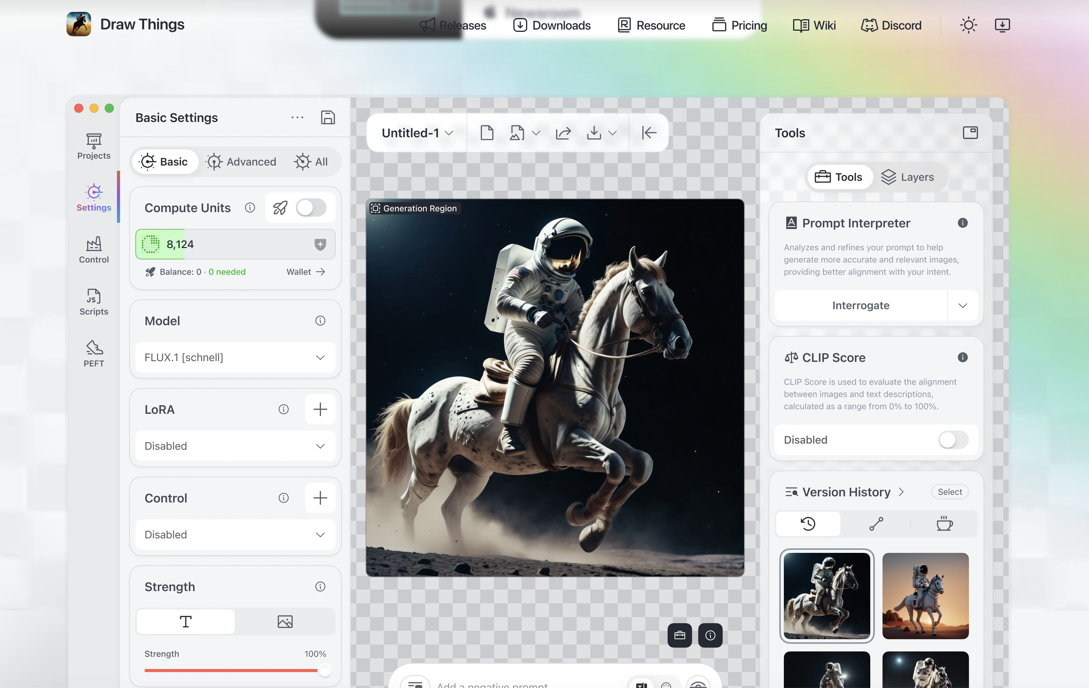Open the LoRA Disabled dropdown
Screen dimensions: 1089x688
click(235, 446)
